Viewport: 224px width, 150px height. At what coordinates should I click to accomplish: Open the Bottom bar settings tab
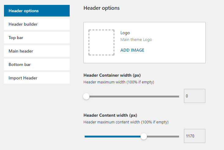coord(37,64)
